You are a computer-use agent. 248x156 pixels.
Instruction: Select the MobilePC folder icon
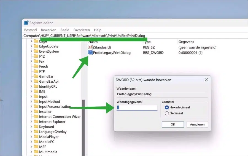[36, 142]
